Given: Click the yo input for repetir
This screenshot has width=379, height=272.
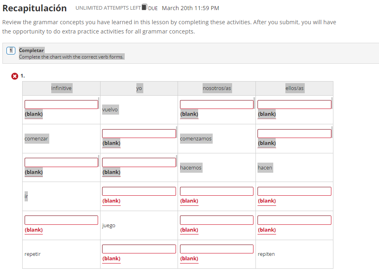Looking at the screenshot, I should pos(139,249).
